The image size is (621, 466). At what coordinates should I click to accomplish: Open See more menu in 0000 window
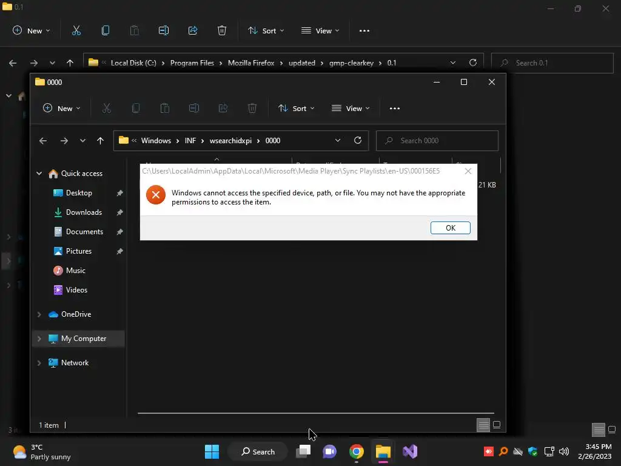coord(394,109)
